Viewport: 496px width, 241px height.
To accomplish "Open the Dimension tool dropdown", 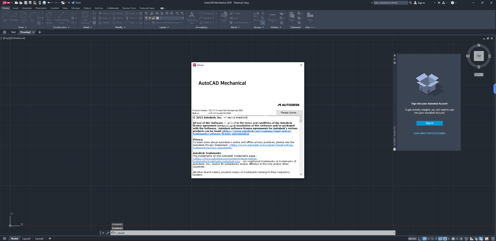I will (217, 13).
